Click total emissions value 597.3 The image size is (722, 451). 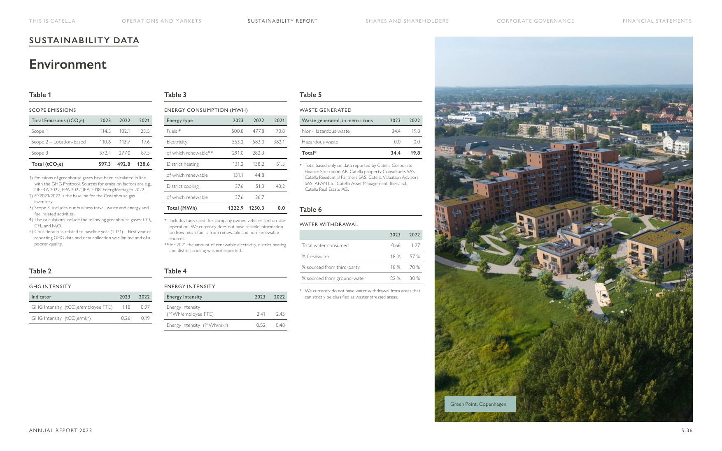(105, 164)
